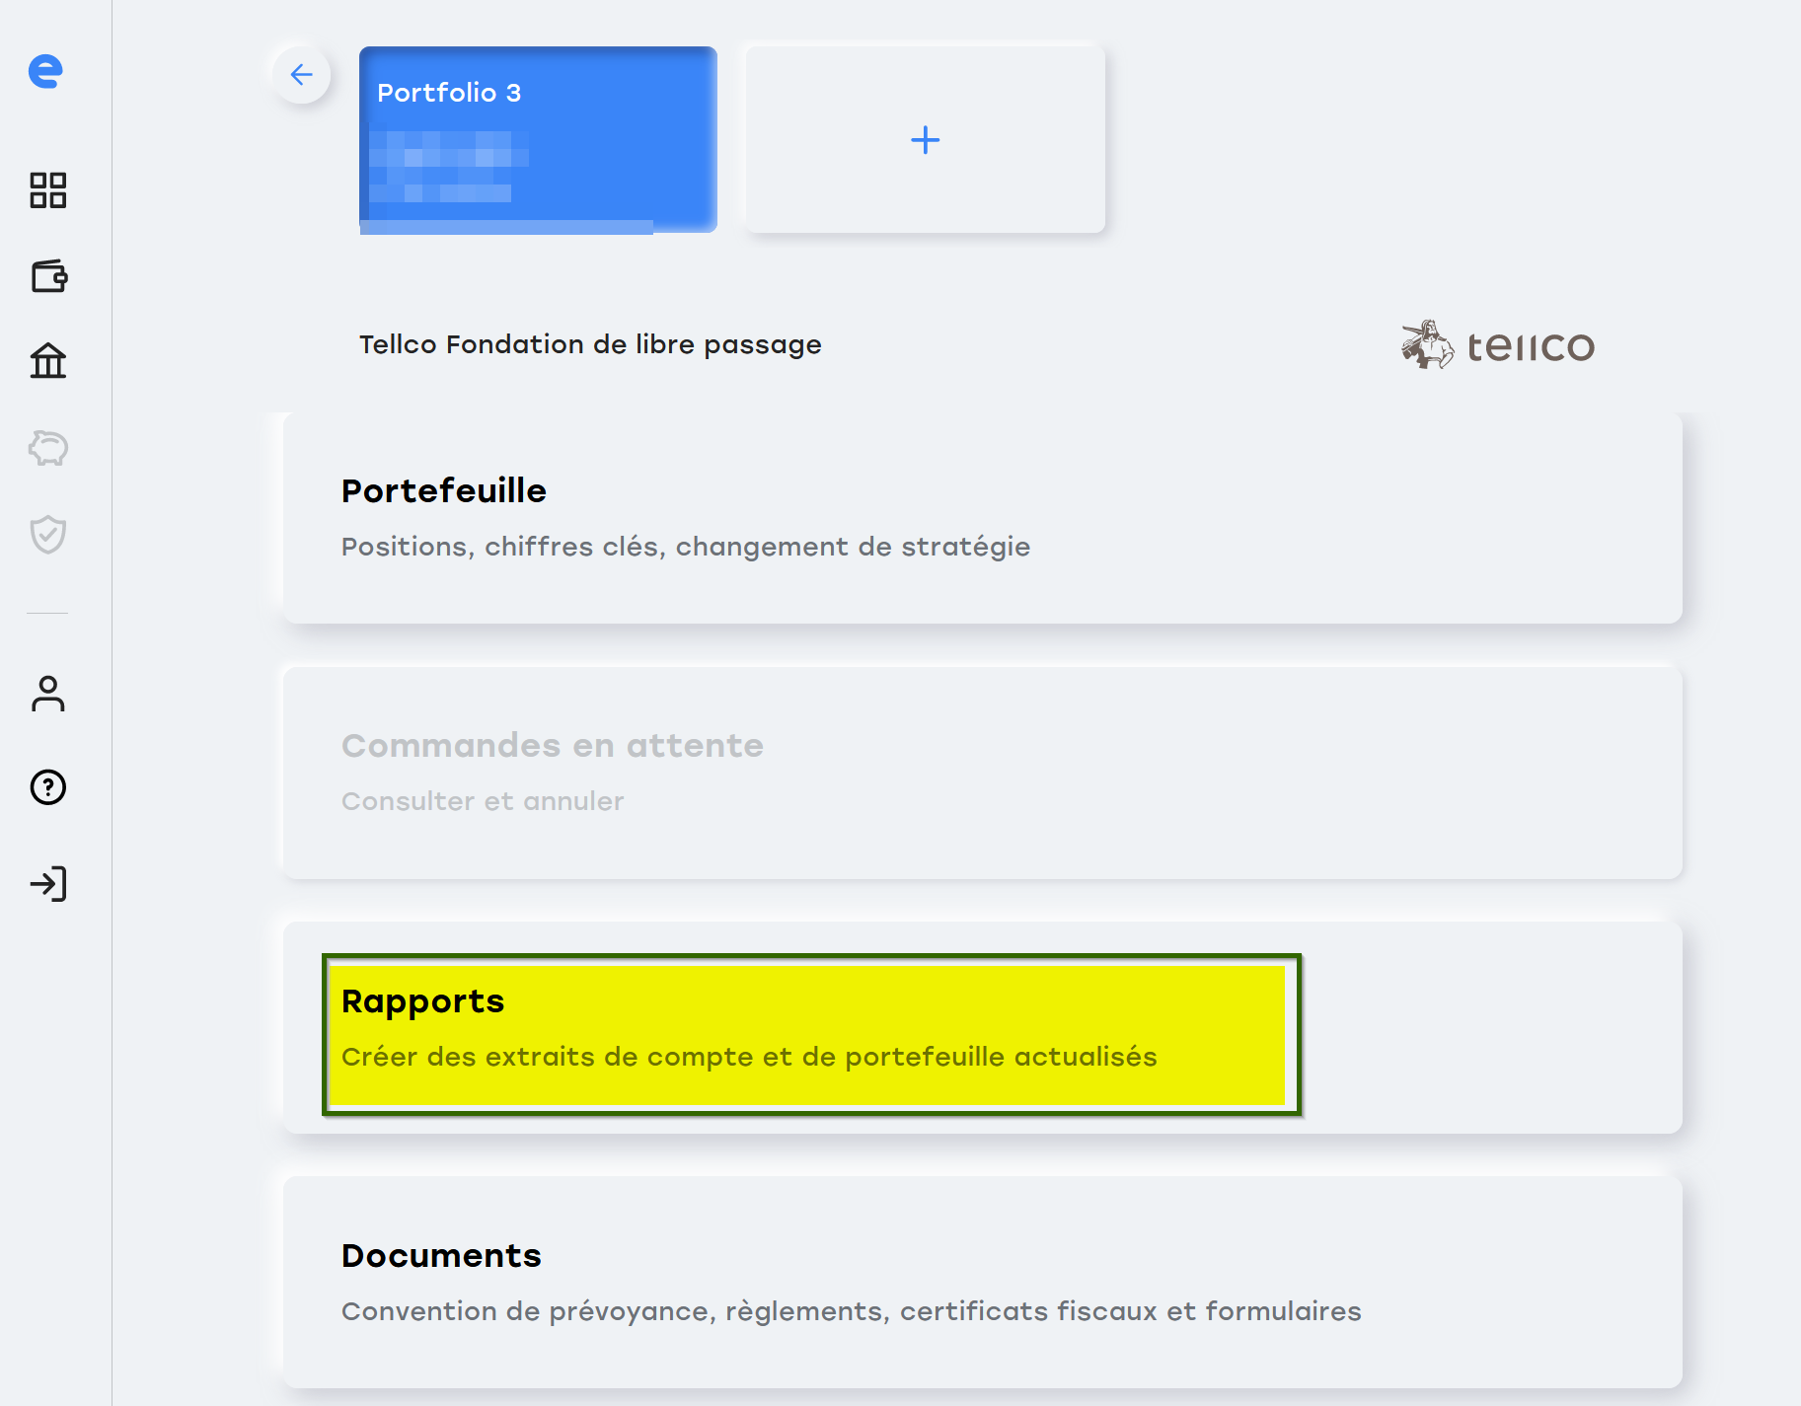Click the Tellco Fondation de libre passage heading
This screenshot has height=1406, width=1801.
point(590,344)
